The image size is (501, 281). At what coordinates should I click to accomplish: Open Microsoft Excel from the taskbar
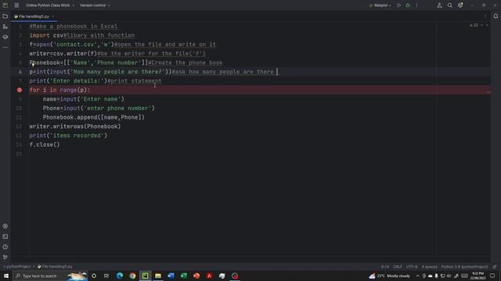click(x=184, y=276)
